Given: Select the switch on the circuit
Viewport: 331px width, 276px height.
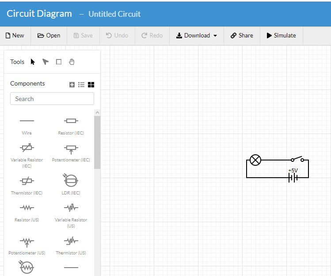Looking at the screenshot, I should click(x=297, y=159).
